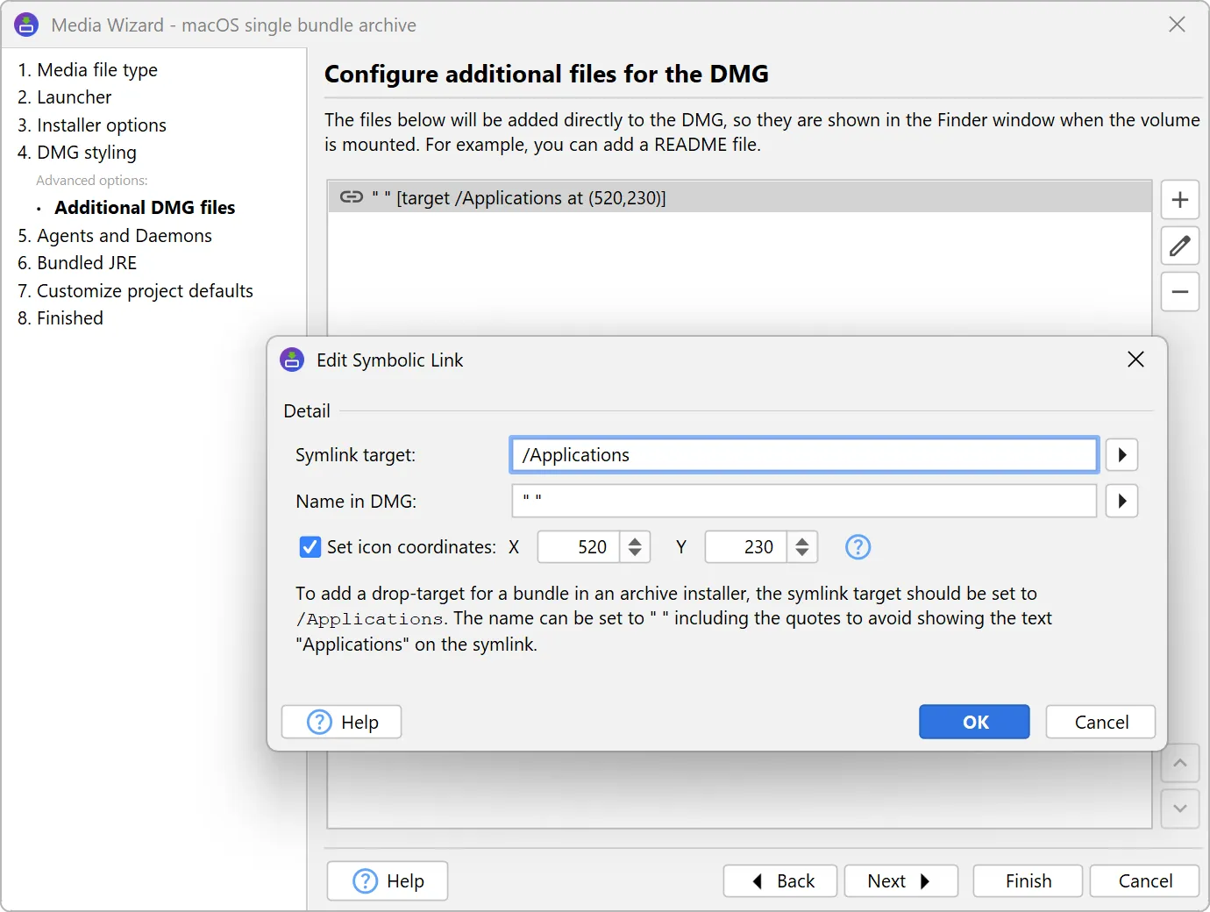The height and width of the screenshot is (912, 1210).
Task: Decrease the Y coordinate value
Action: [x=801, y=553]
